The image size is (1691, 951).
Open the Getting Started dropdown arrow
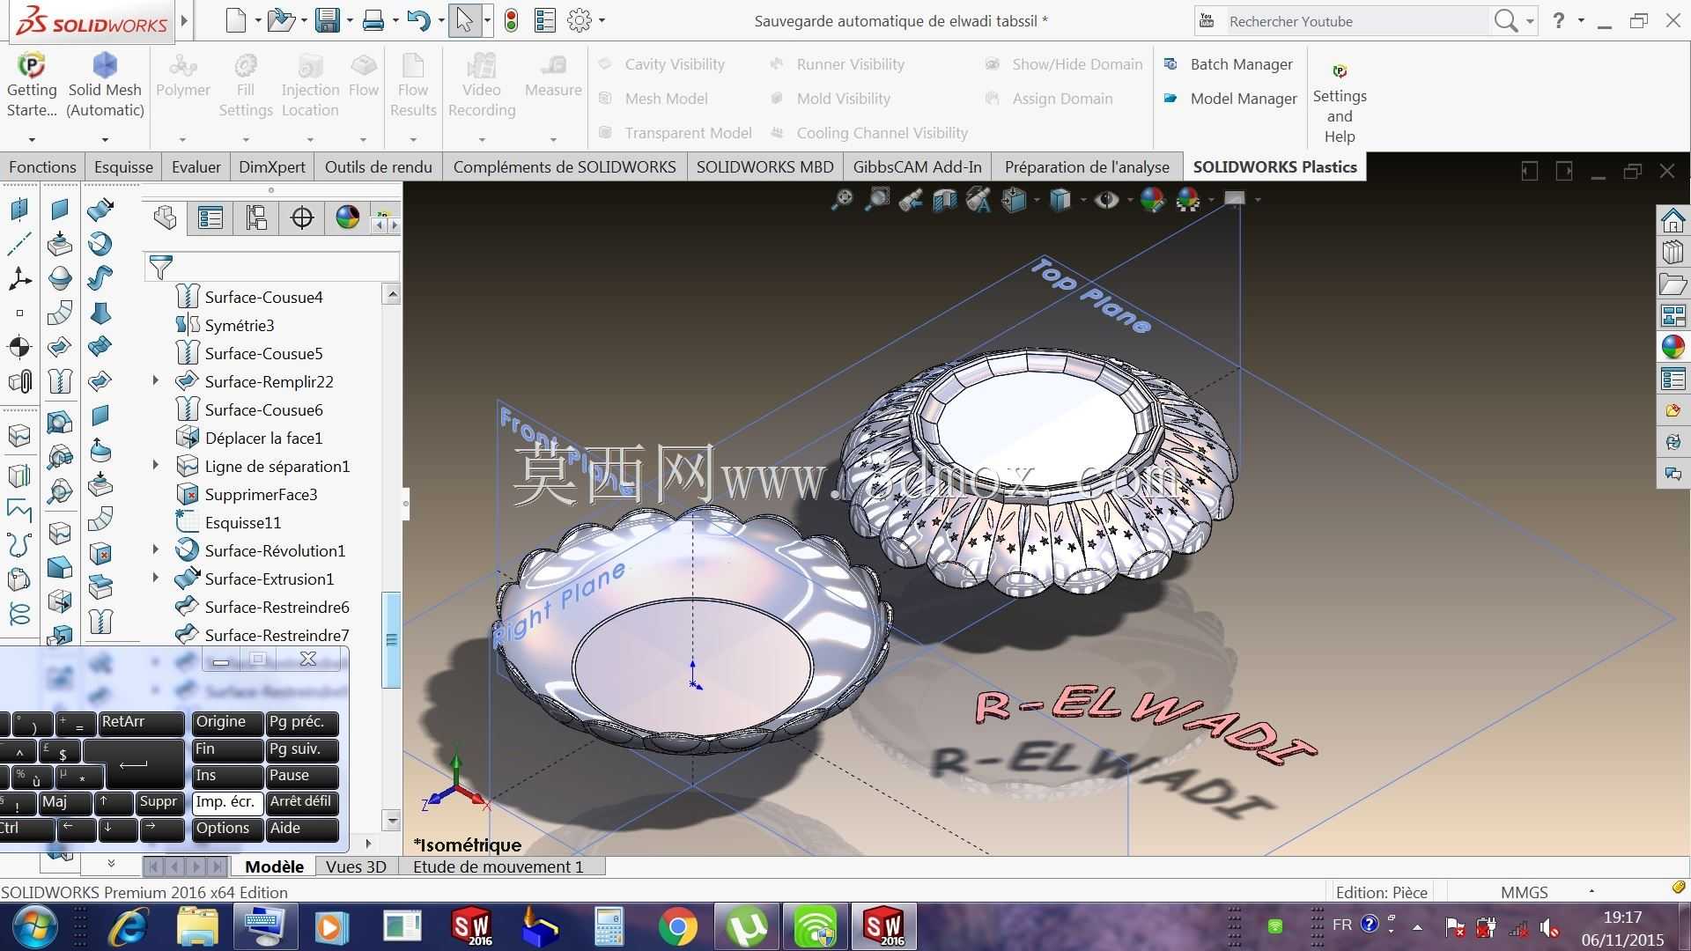pos(32,139)
